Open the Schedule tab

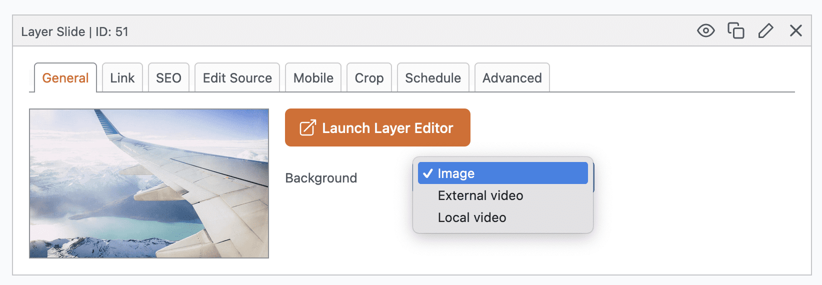click(433, 78)
